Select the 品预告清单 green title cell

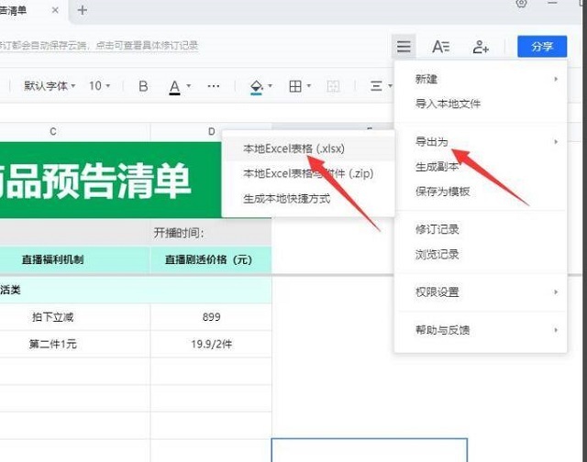(111, 180)
